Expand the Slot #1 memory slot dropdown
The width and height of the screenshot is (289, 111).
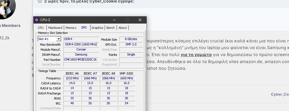(x=59, y=39)
